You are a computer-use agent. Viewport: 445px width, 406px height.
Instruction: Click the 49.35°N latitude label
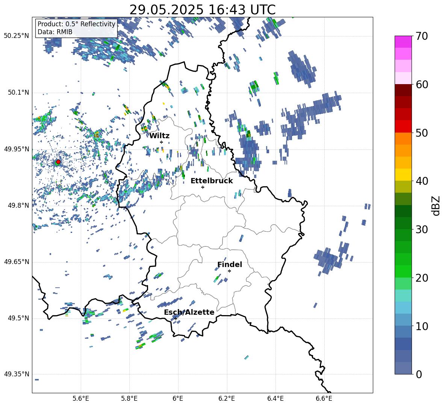click(17, 374)
